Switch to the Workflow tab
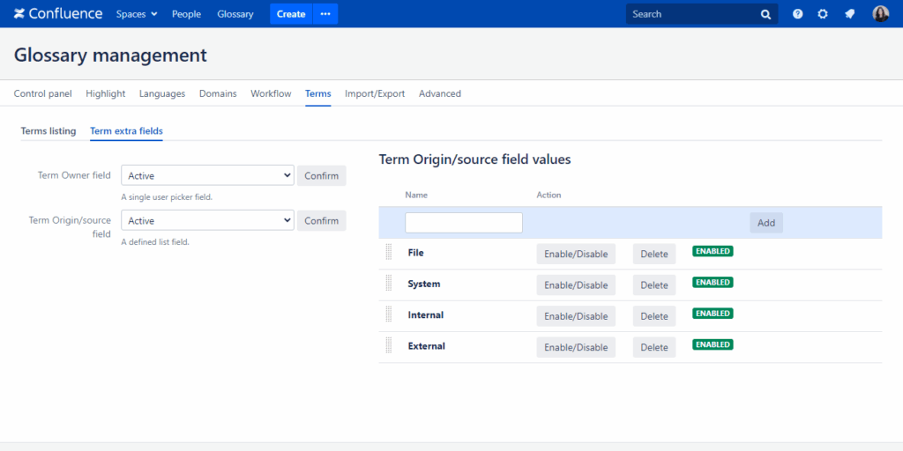Viewport: 903px width, 451px height. (x=271, y=93)
